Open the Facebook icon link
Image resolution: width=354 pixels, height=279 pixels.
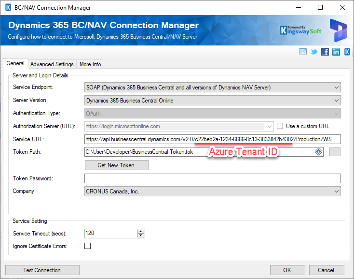pos(325,52)
